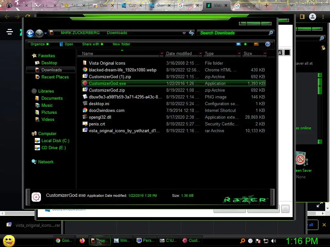
Task: Select door2windows.com shortcut icon
Action: tap(85, 110)
